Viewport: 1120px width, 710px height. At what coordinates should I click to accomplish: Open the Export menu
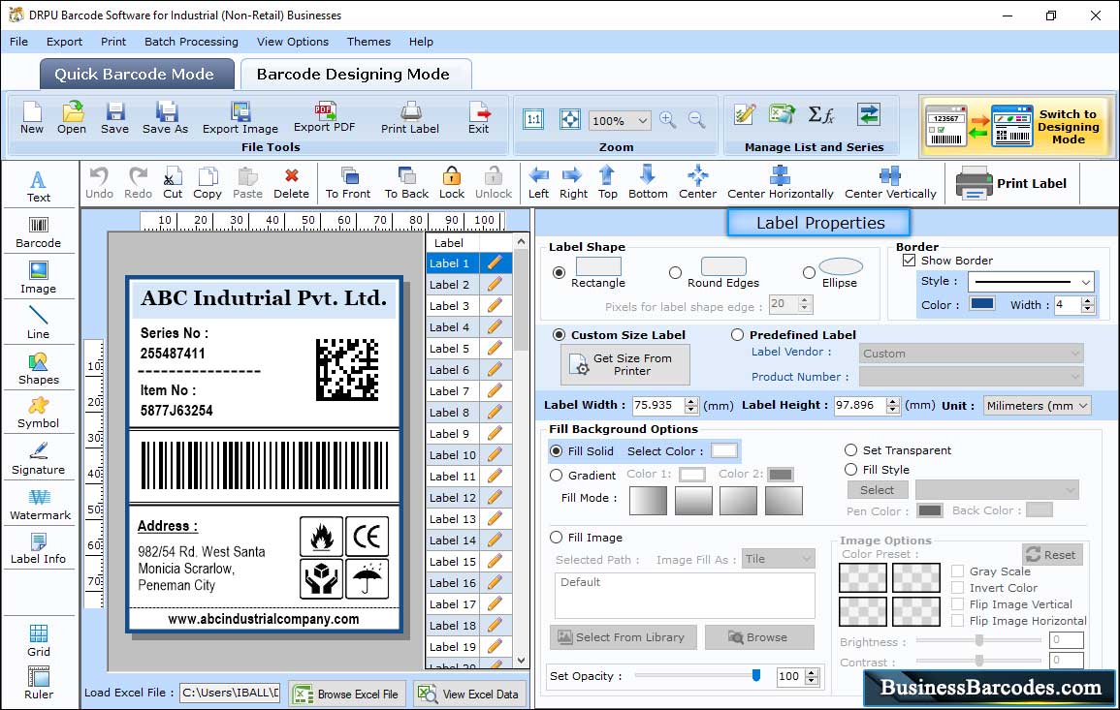64,42
